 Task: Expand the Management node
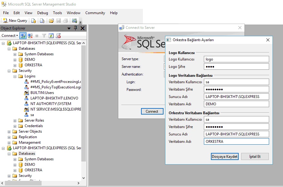(9, 143)
